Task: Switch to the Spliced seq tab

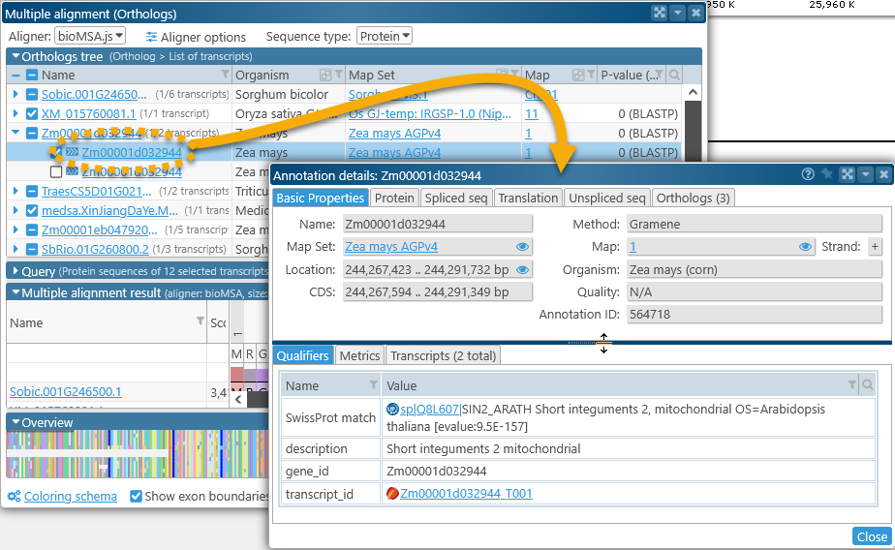Action: (x=456, y=198)
